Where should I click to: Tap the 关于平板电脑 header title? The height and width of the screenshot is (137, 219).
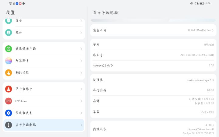click(106, 12)
